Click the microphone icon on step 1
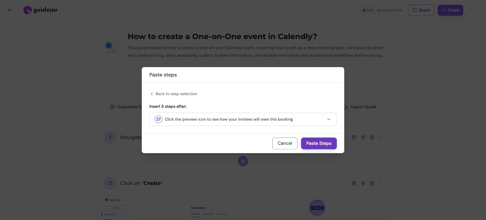This screenshot has width=486, height=220. pos(363,137)
